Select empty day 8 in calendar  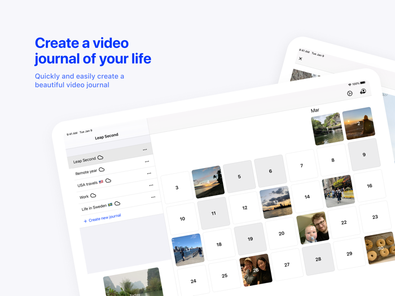click(x=333, y=160)
